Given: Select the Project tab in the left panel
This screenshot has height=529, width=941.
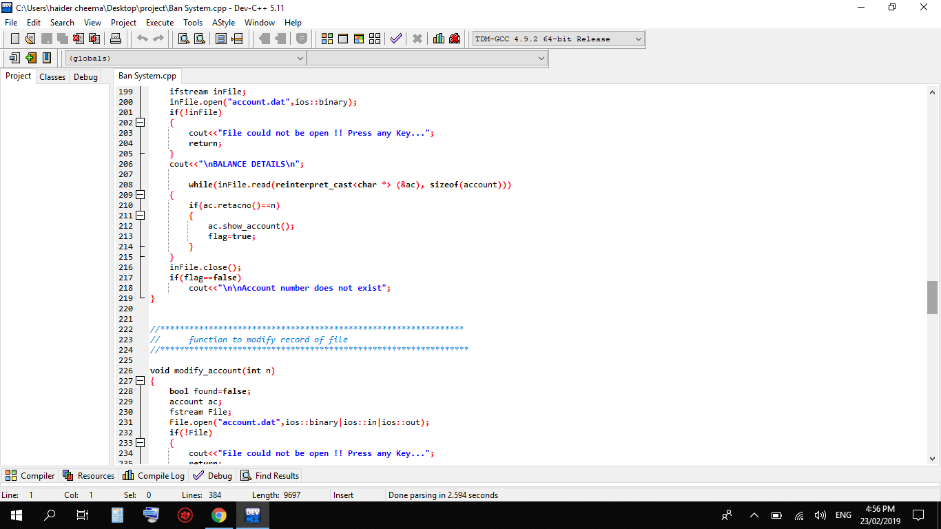Looking at the screenshot, I should coord(19,76).
